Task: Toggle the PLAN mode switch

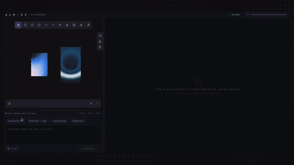Action: point(12,149)
